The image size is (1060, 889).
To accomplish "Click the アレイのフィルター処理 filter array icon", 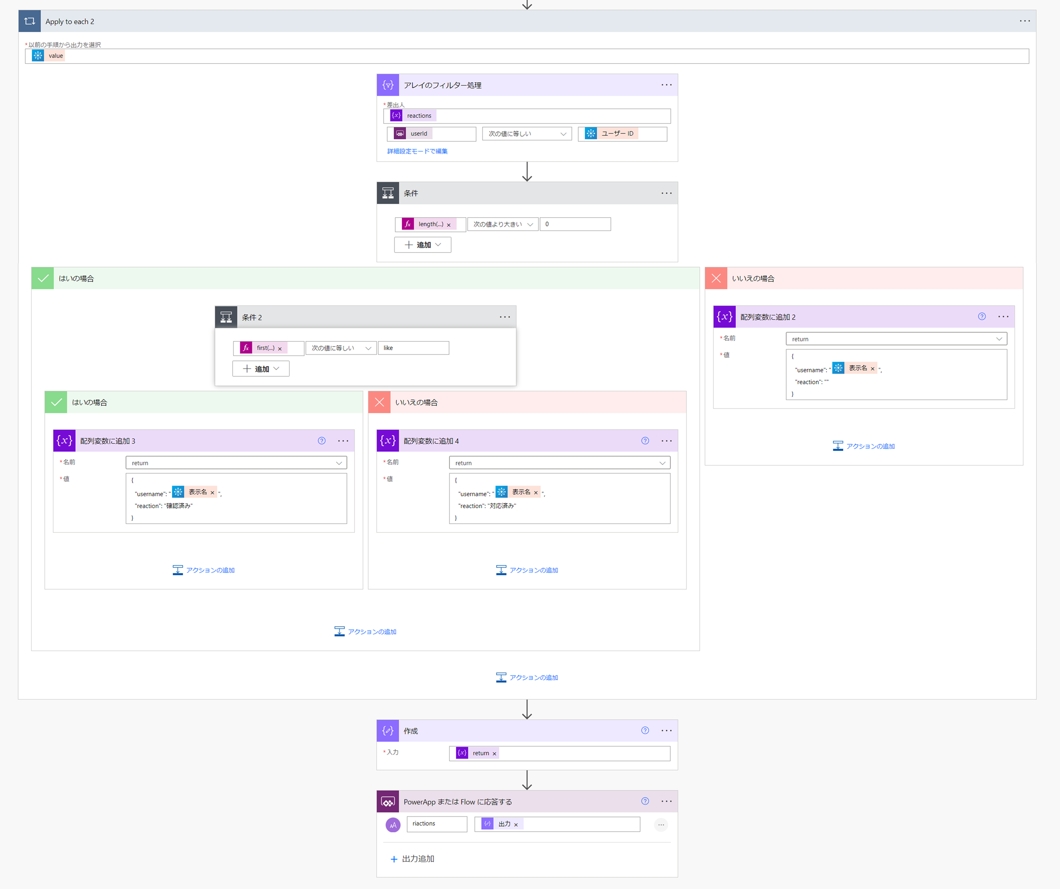I will pyautogui.click(x=387, y=85).
